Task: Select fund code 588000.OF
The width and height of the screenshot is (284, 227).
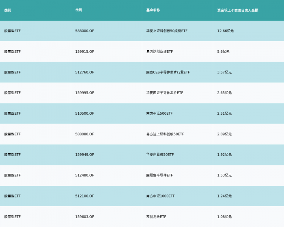Action: point(84,31)
